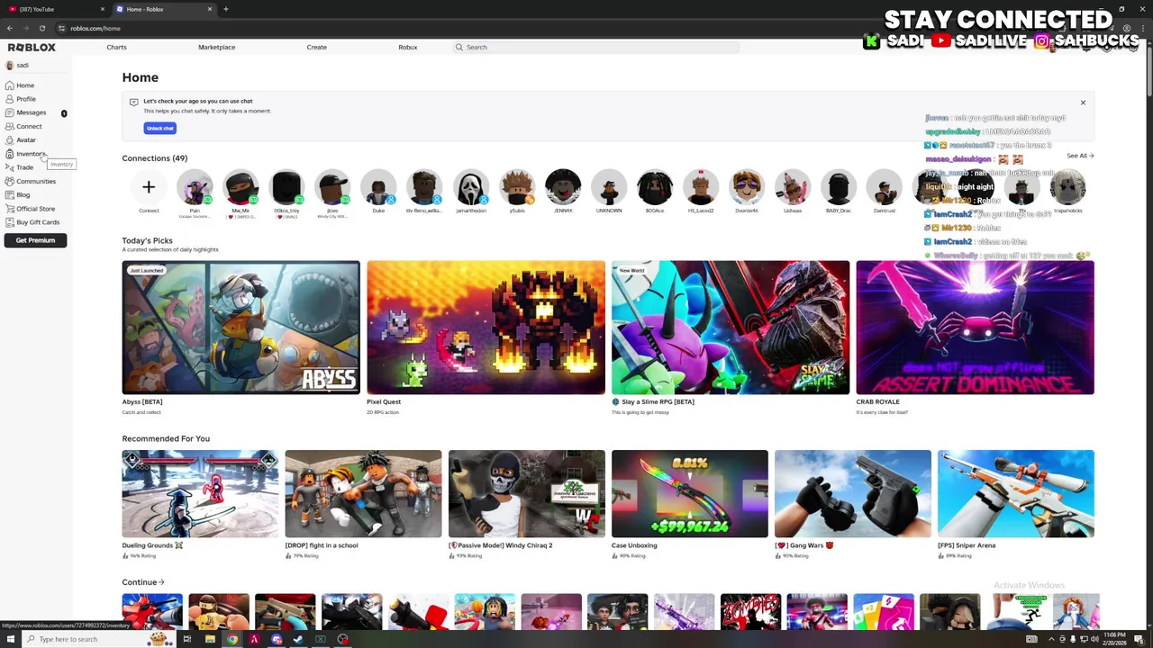Image resolution: width=1153 pixels, height=648 pixels.
Task: Click the Get Premium button
Action: 35,240
